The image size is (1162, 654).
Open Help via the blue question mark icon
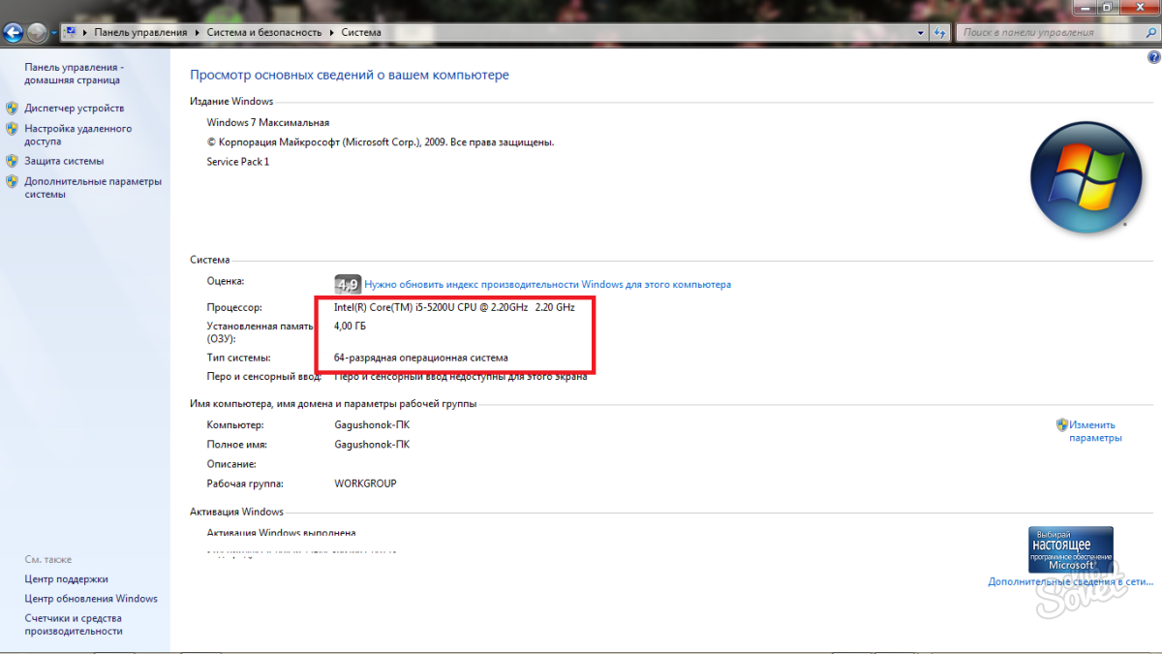click(1153, 58)
